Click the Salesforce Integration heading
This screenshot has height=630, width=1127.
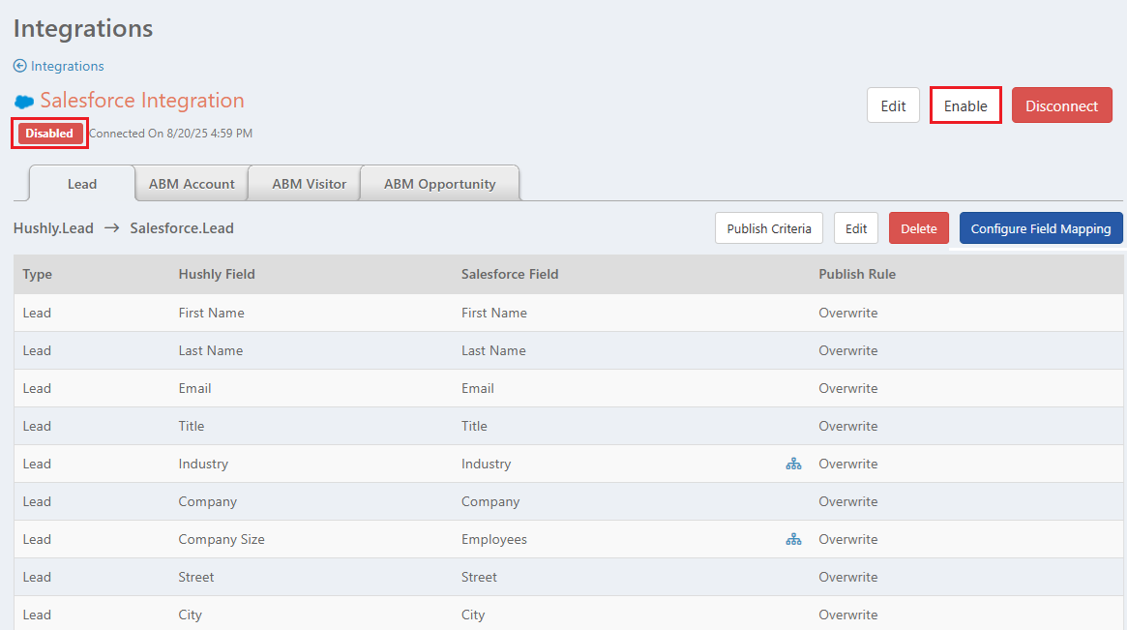point(142,100)
